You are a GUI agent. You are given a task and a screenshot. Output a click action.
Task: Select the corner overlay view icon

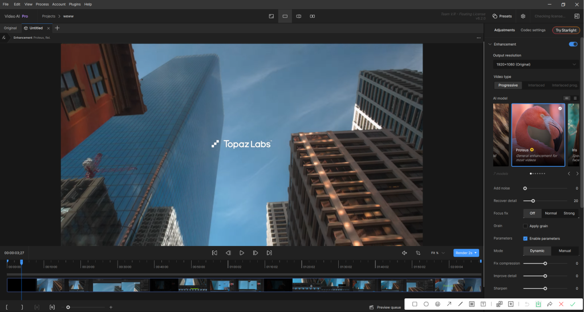tap(271, 17)
